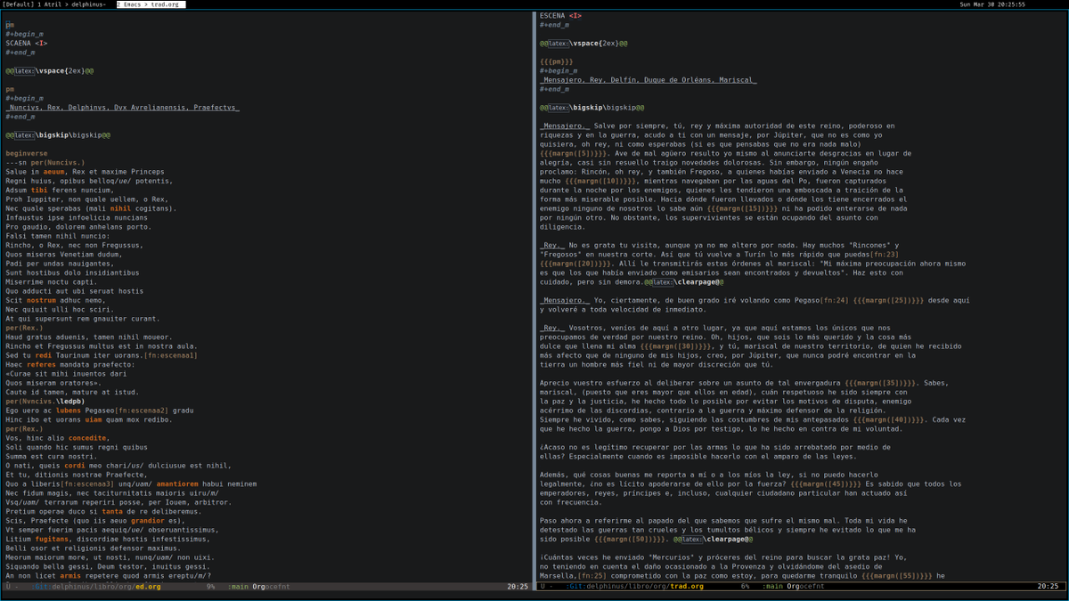
Task: Click the {{{margn([55])}}} macro
Action: coord(897,577)
